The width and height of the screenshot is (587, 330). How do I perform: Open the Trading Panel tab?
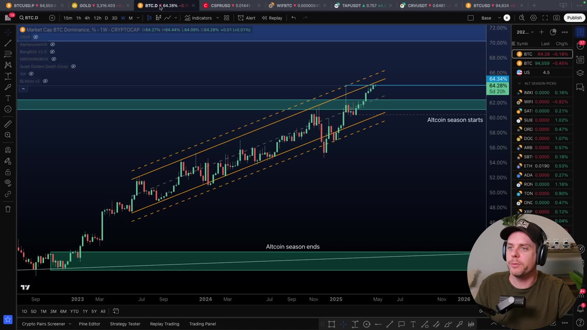[202, 324]
